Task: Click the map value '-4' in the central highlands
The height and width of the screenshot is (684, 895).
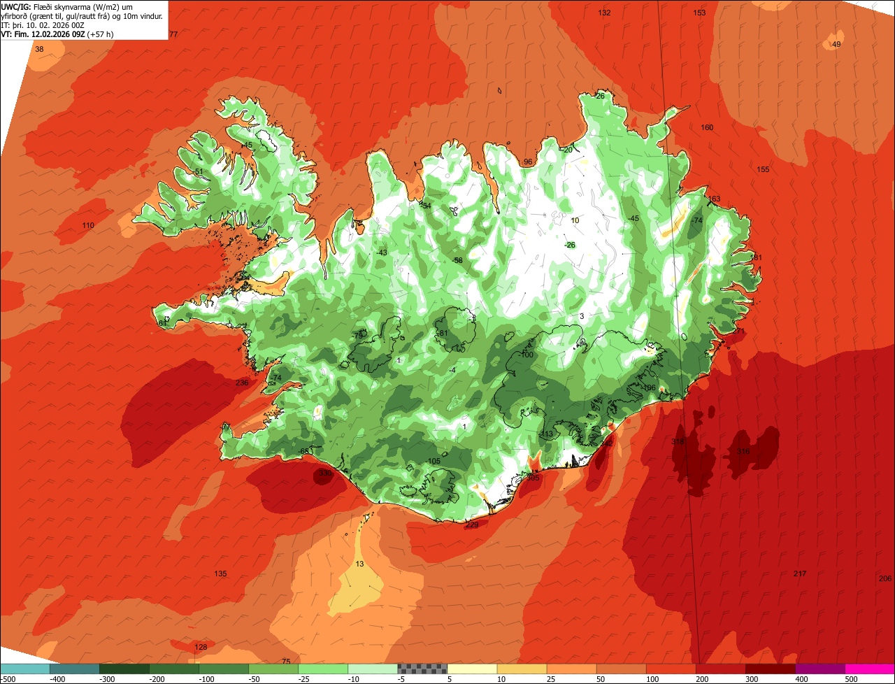Action: pyautogui.click(x=452, y=370)
